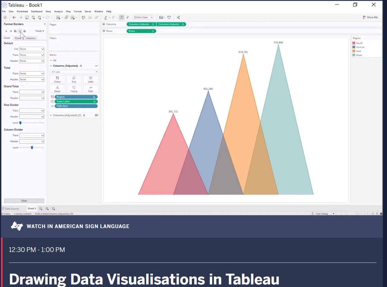Click the Fix axes pin icon
This screenshot has width=387, height=287.
128,17
